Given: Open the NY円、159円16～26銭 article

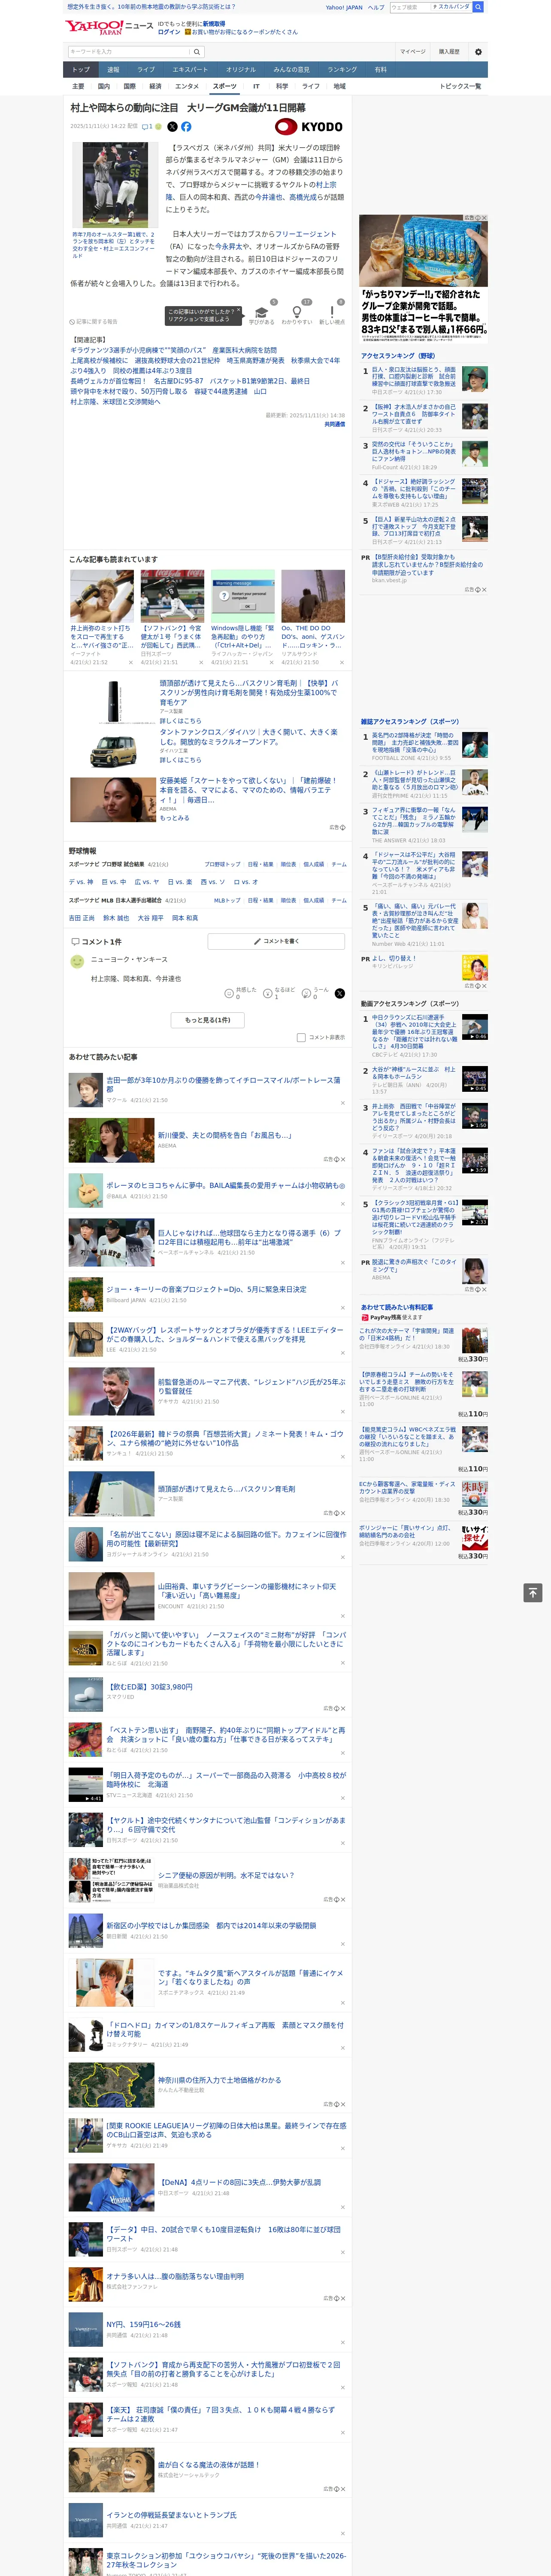Looking at the screenshot, I should (144, 2324).
